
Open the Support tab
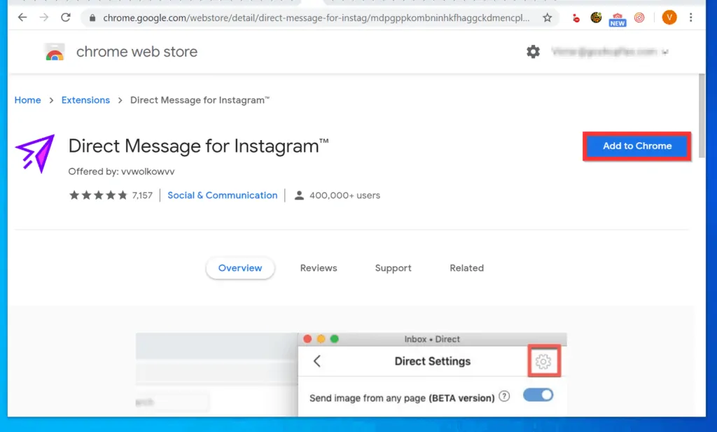pyautogui.click(x=394, y=268)
